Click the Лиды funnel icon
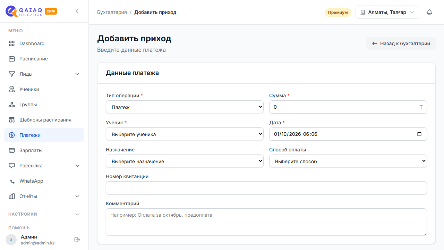Viewport: 444px width, 250px height. (x=12, y=74)
